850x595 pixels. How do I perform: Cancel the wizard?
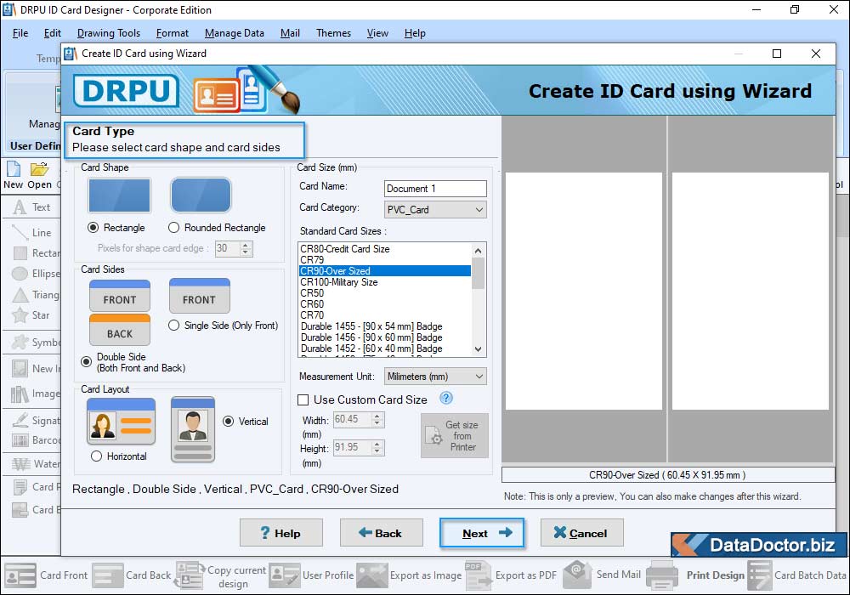coord(581,533)
